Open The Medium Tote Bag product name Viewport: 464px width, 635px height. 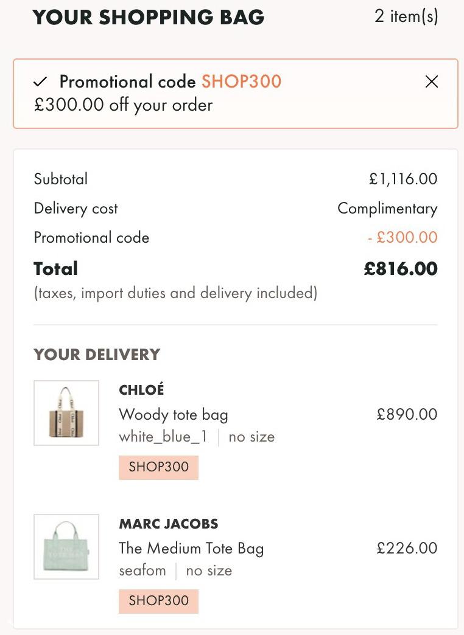[x=191, y=549]
